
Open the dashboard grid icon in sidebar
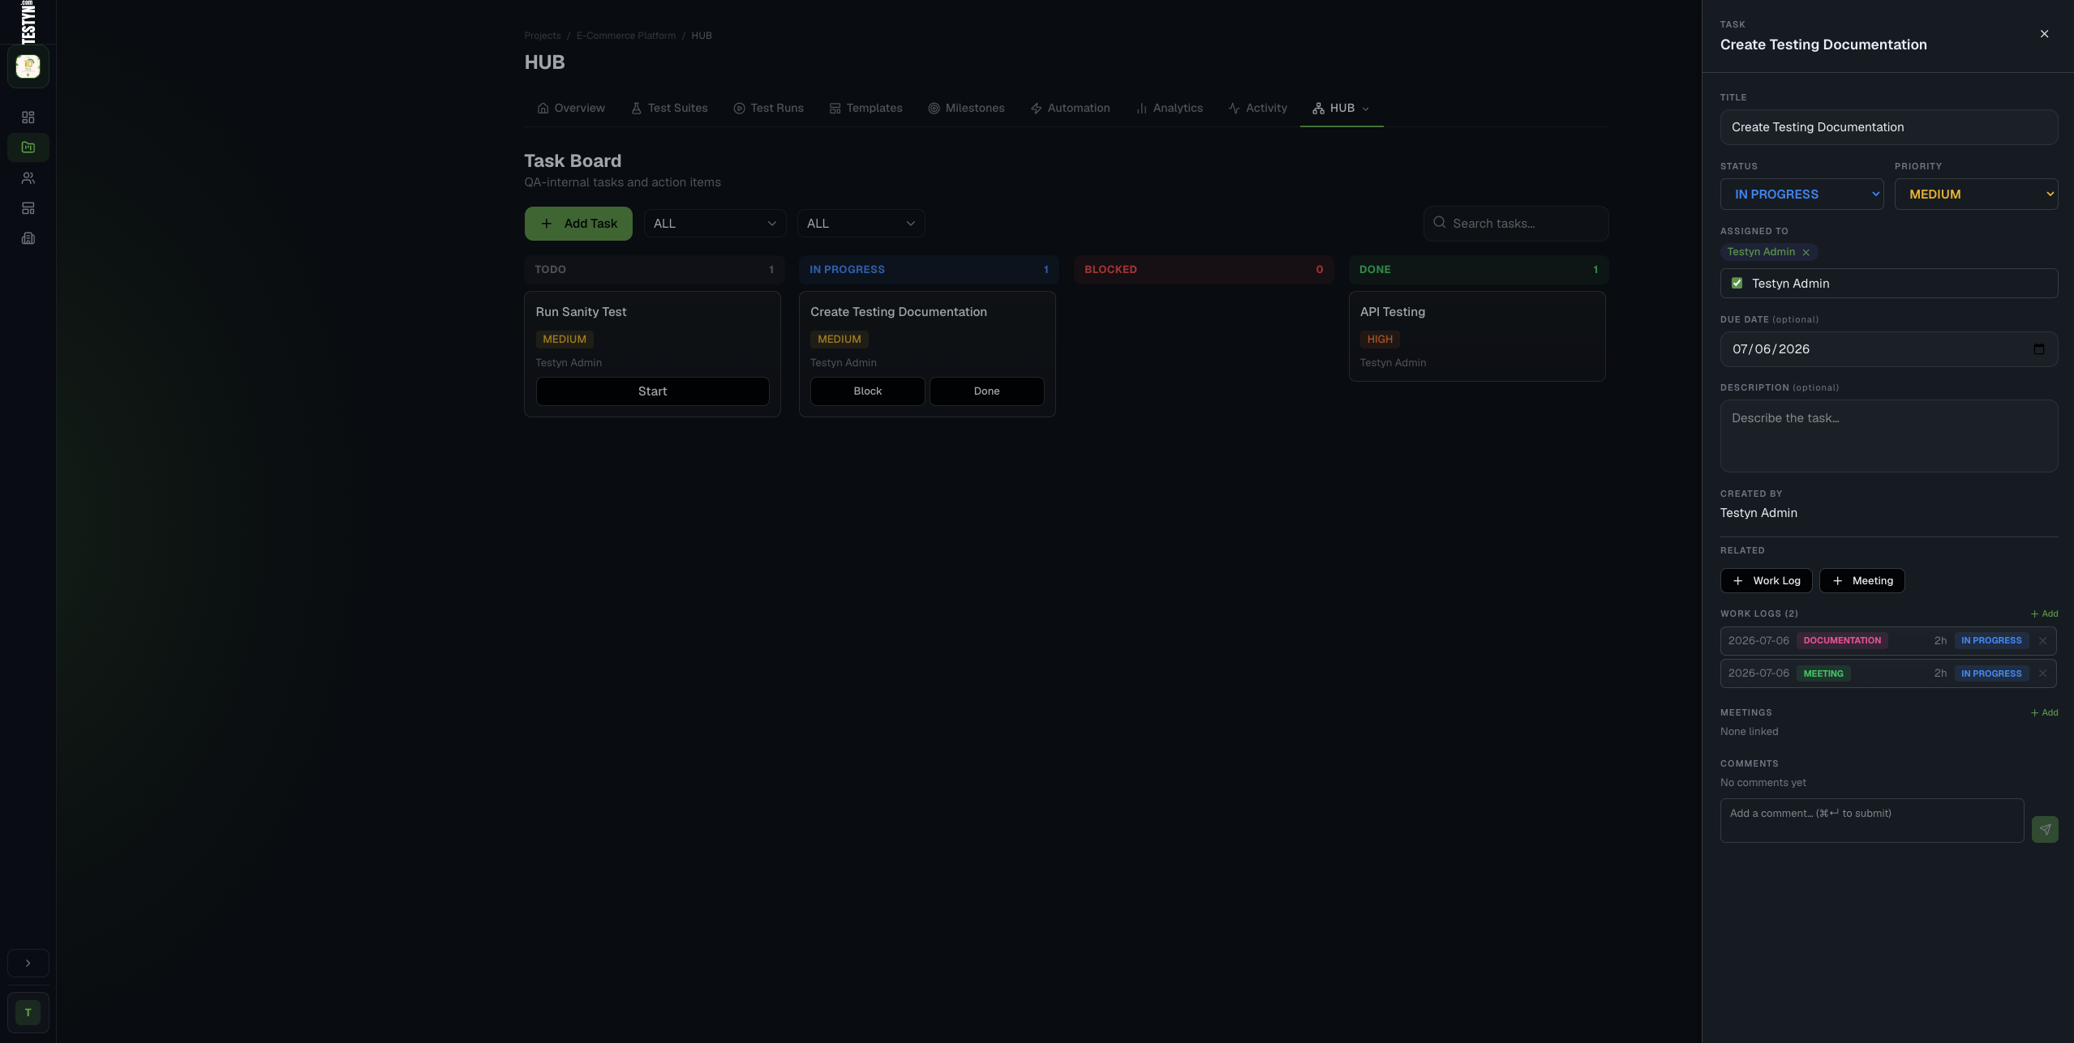tap(28, 118)
